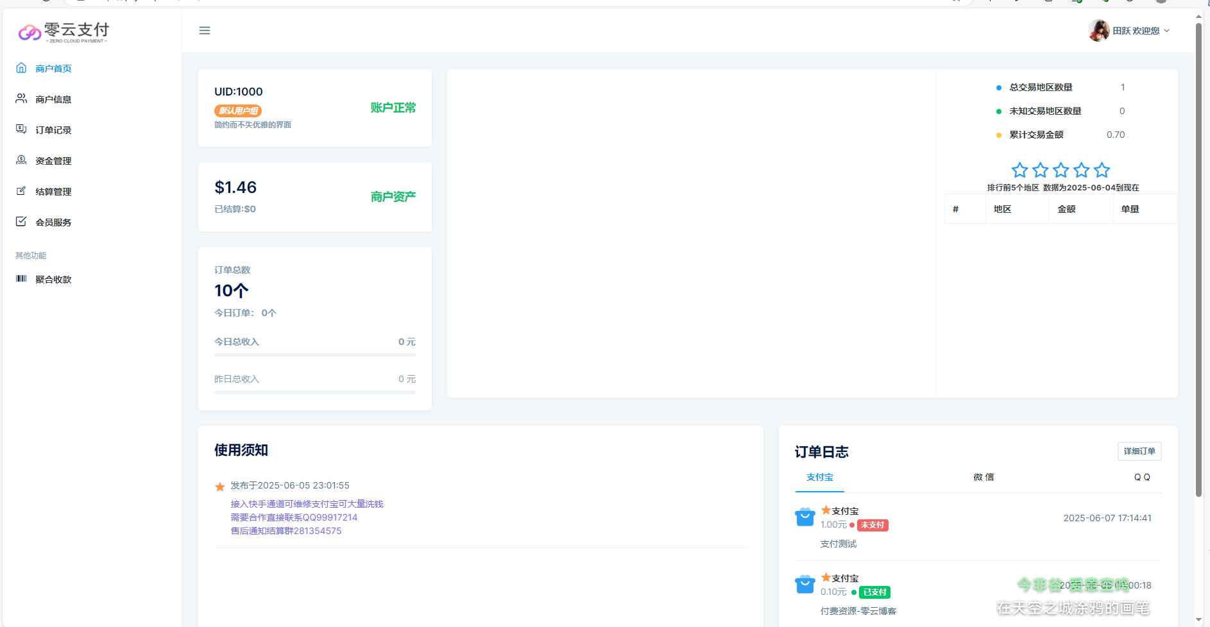
Task: Click the 今日总收入 progress bar
Action: click(x=314, y=355)
